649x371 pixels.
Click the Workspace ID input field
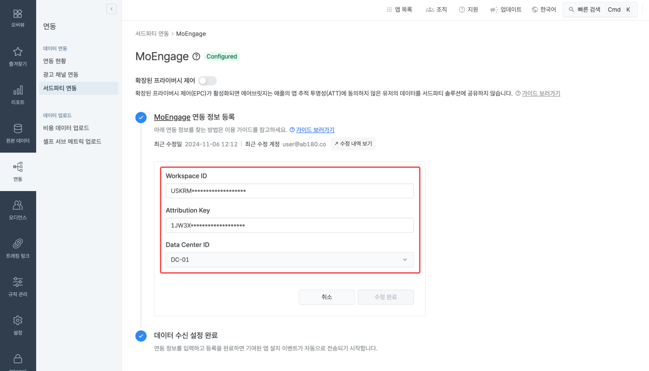pyautogui.click(x=290, y=191)
